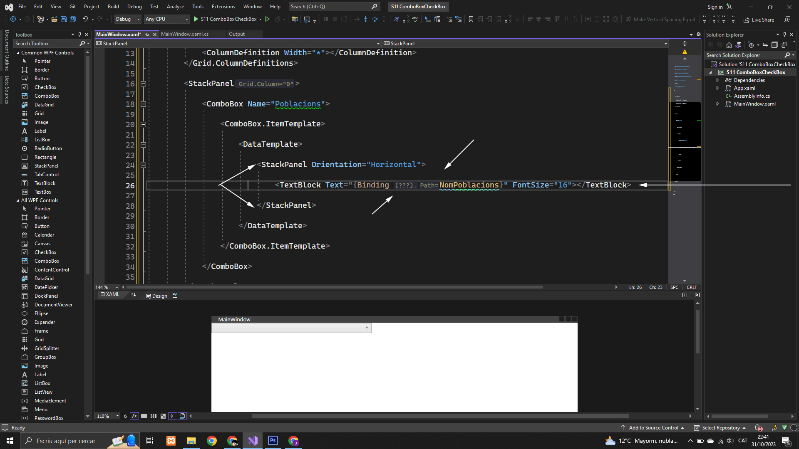This screenshot has width=799, height=449.
Task: Open Visual Studio from the Windows taskbar
Action: pyautogui.click(x=253, y=441)
